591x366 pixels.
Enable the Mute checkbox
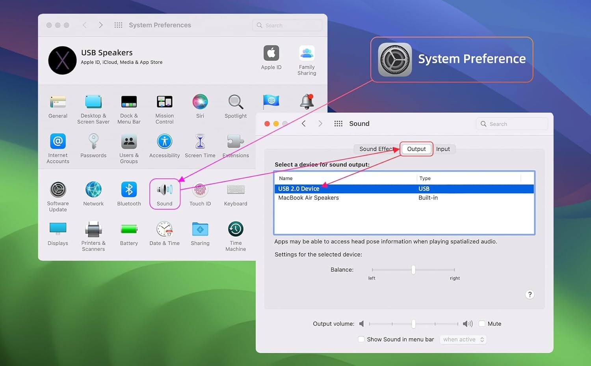(x=482, y=323)
